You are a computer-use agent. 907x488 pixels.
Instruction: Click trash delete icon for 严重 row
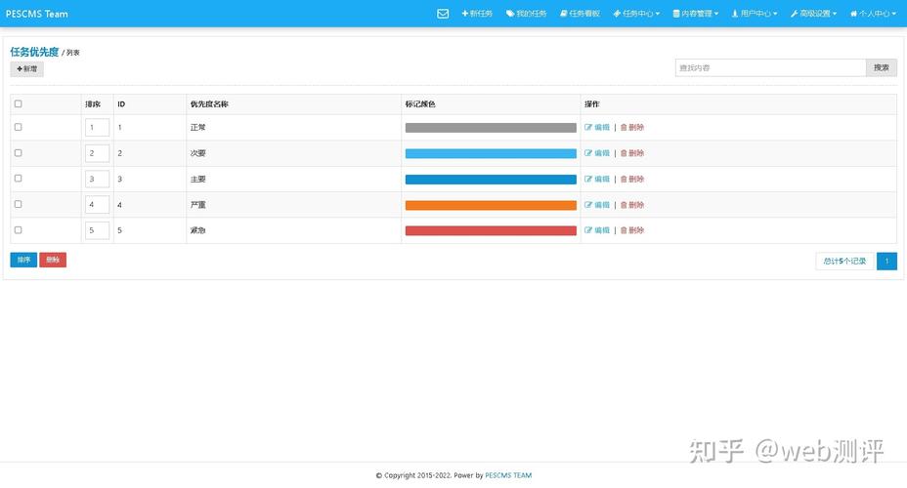point(624,204)
